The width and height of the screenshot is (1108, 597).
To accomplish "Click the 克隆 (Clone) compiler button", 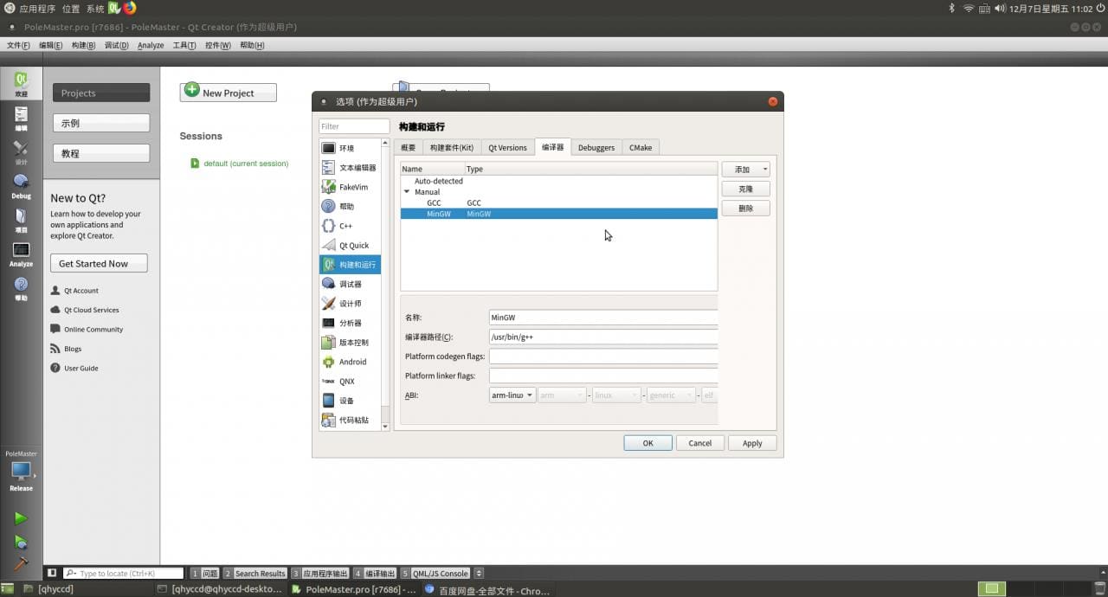I will click(x=745, y=189).
